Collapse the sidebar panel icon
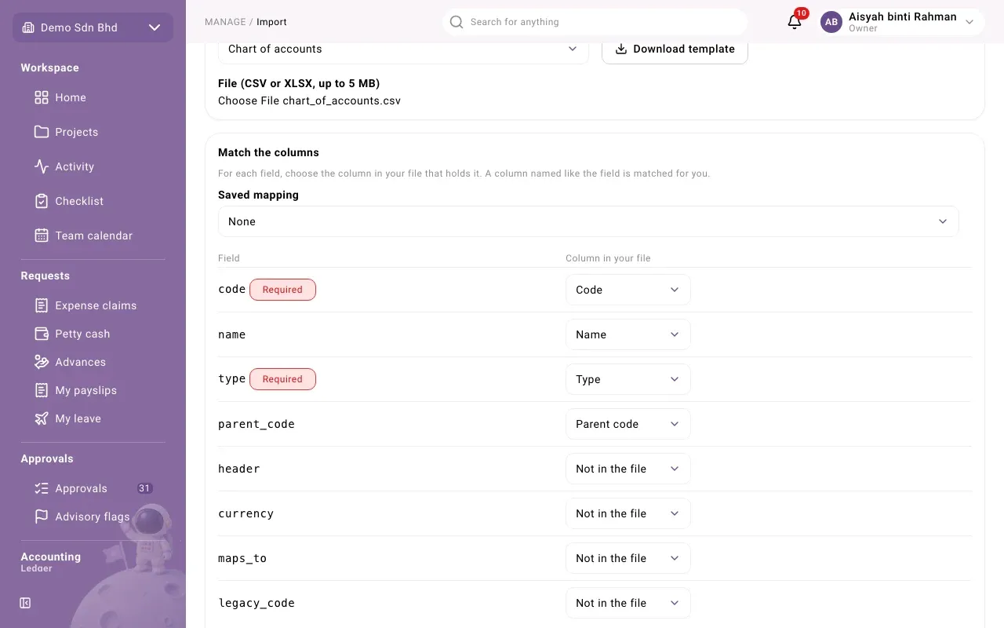Viewport: 1004px width, 628px height. [x=25, y=603]
